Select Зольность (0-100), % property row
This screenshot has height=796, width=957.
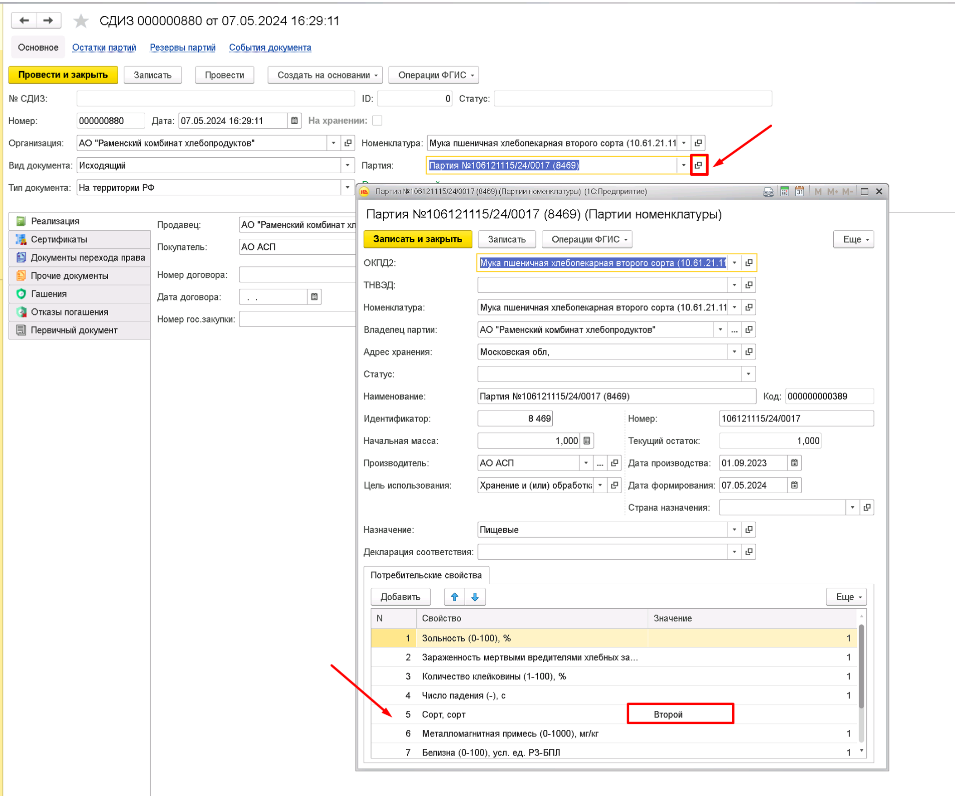coord(614,638)
